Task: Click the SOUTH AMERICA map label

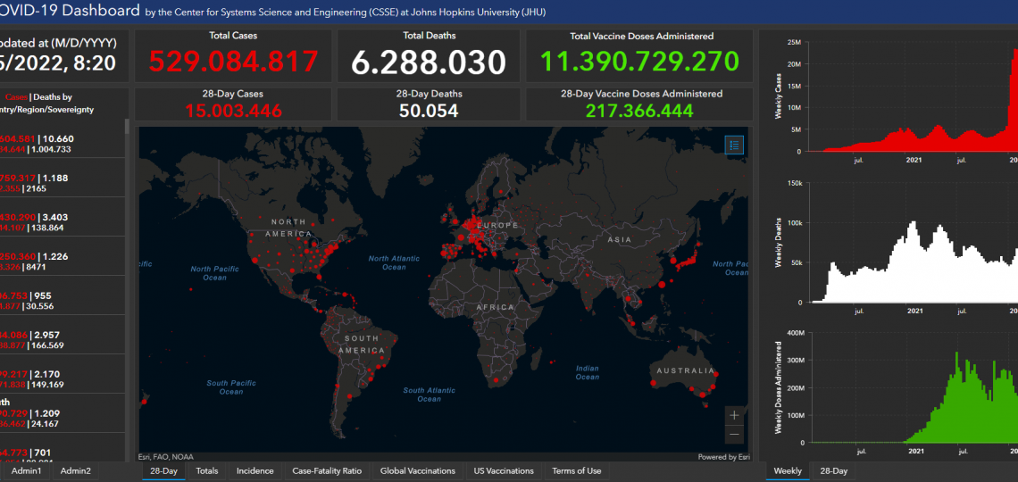Action: pos(362,345)
